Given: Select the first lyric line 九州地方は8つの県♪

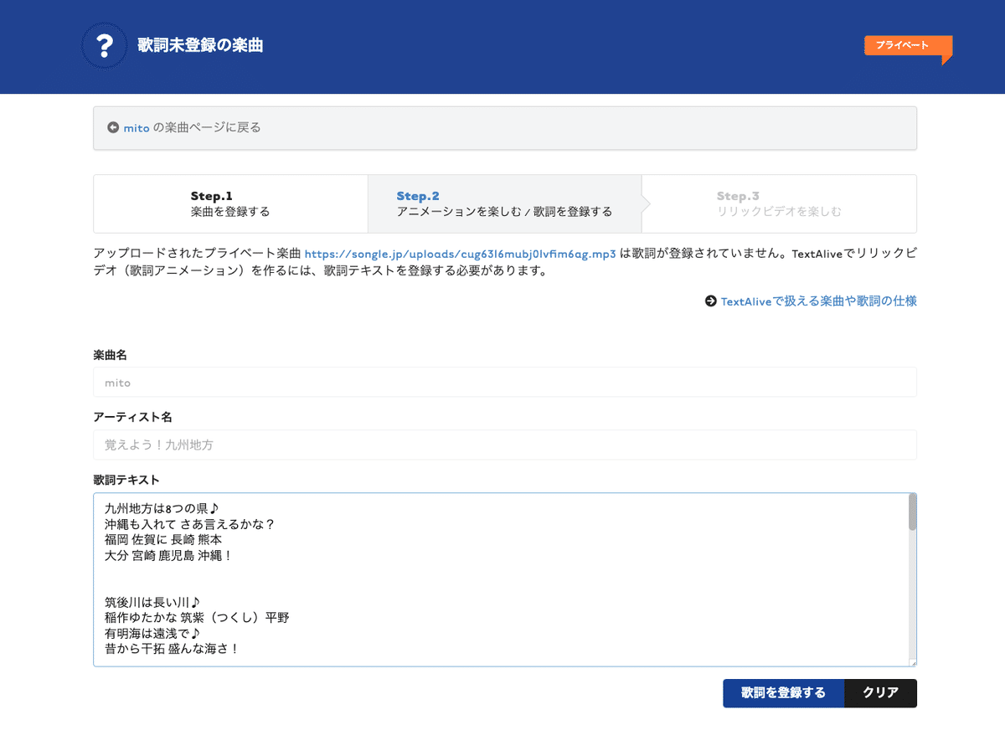Looking at the screenshot, I should [x=163, y=507].
